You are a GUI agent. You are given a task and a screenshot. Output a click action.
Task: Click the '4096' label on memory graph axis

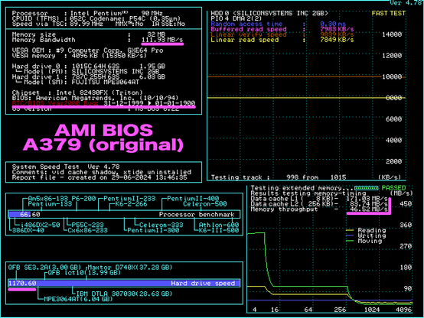(x=403, y=310)
